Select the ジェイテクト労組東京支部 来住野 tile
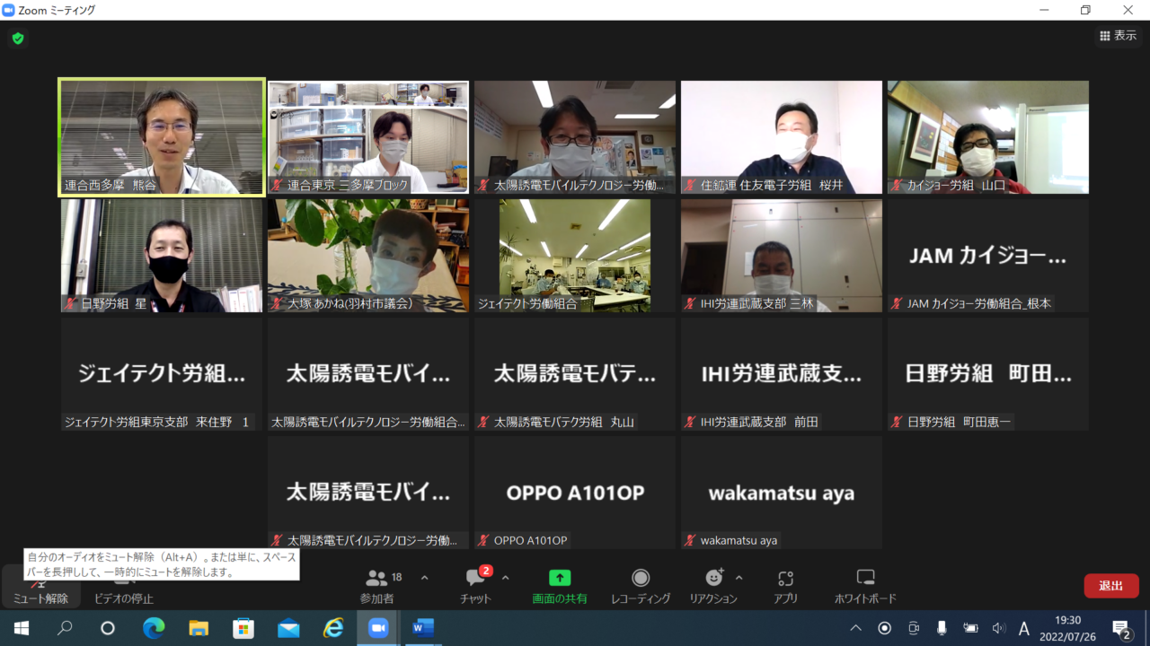Image resolution: width=1150 pixels, height=646 pixels. pyautogui.click(x=162, y=374)
